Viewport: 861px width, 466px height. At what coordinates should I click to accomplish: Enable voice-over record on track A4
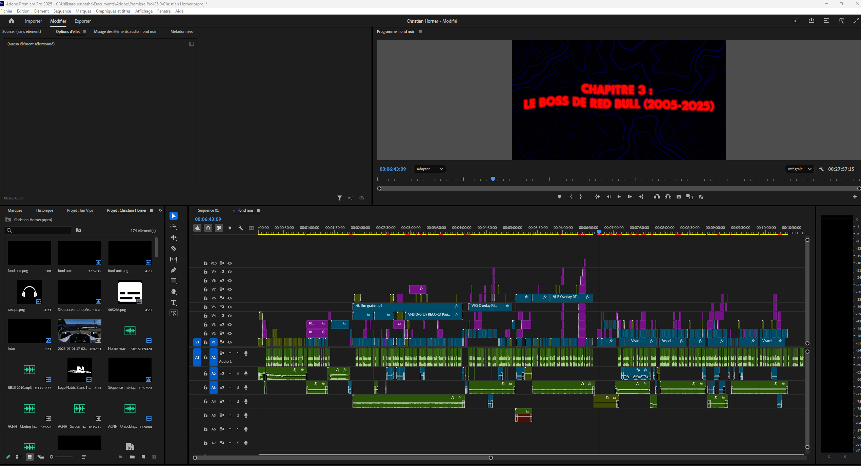(x=246, y=401)
